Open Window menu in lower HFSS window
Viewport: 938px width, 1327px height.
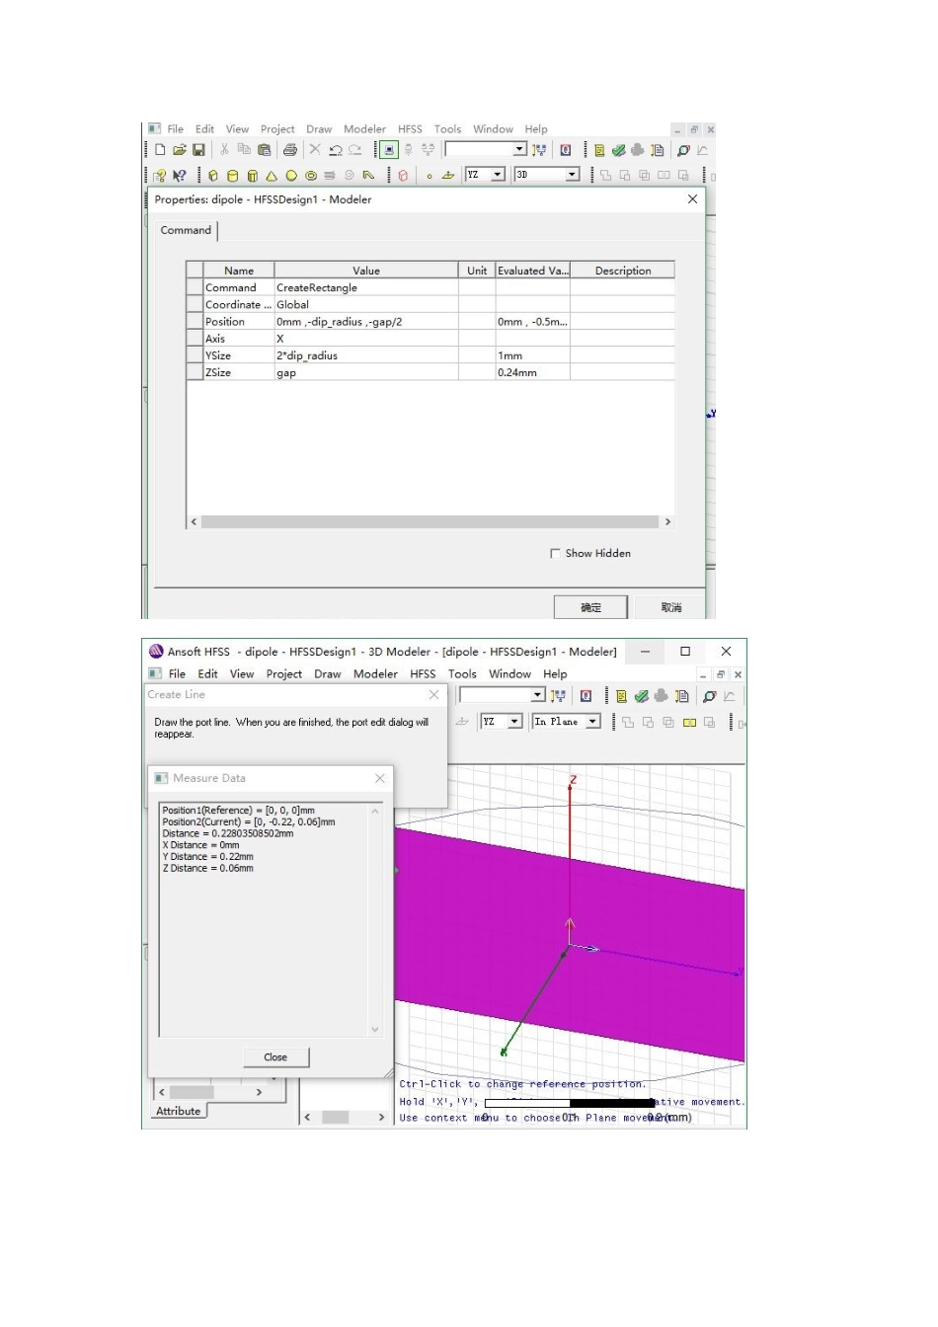pyautogui.click(x=509, y=674)
